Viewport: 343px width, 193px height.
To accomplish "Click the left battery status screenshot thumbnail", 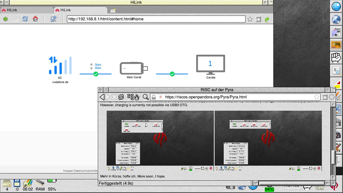I will (160, 138).
